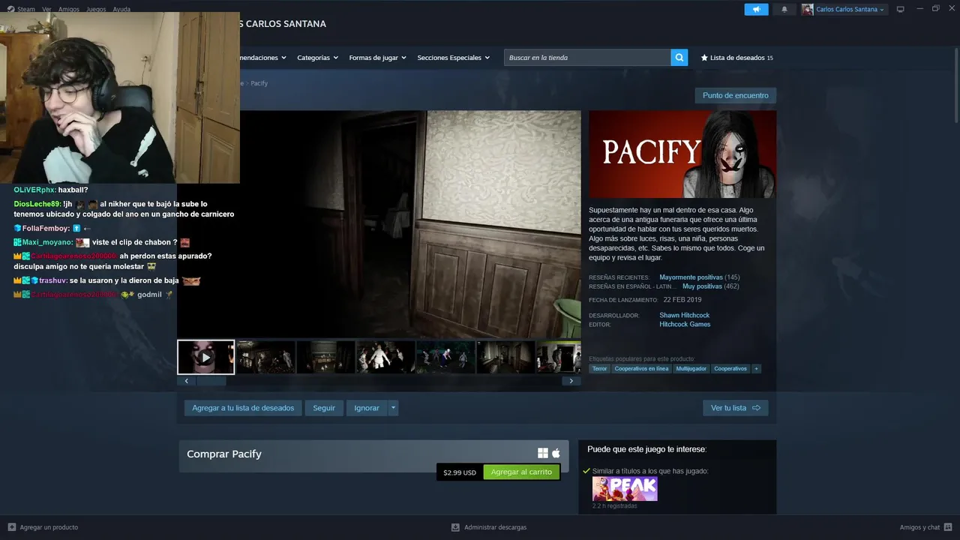Select the Cooperativos en línea tag

tap(641, 369)
